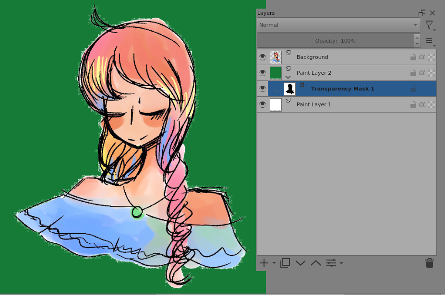Click the paint layer type icon on Background
This screenshot has width=445, height=295.
coord(288,53)
